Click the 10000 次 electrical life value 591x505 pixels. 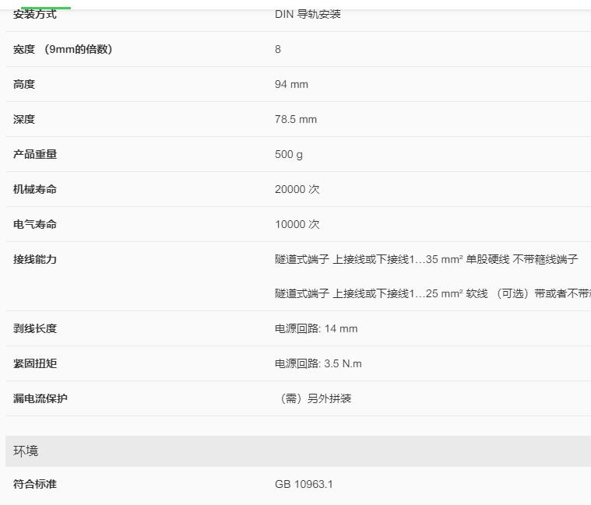point(297,224)
